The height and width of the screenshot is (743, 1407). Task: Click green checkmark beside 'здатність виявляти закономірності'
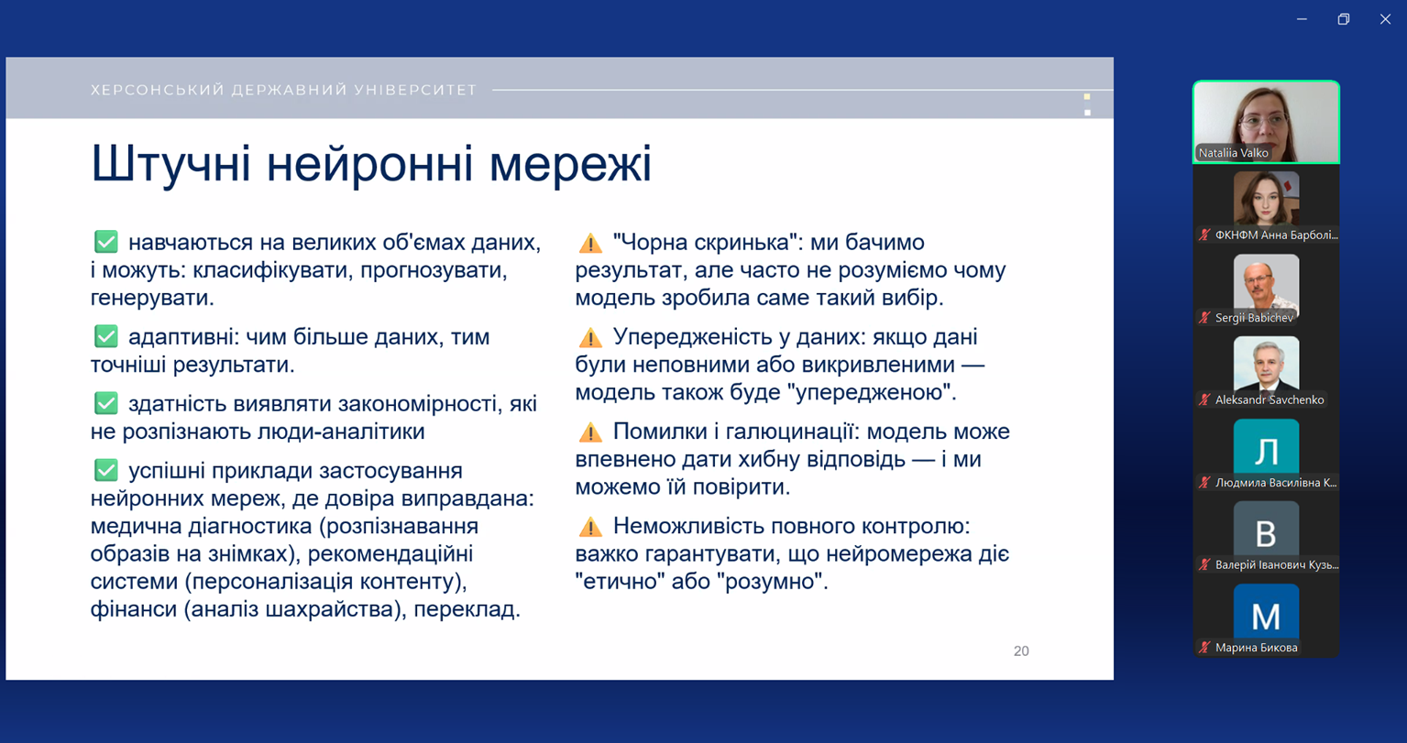point(106,403)
